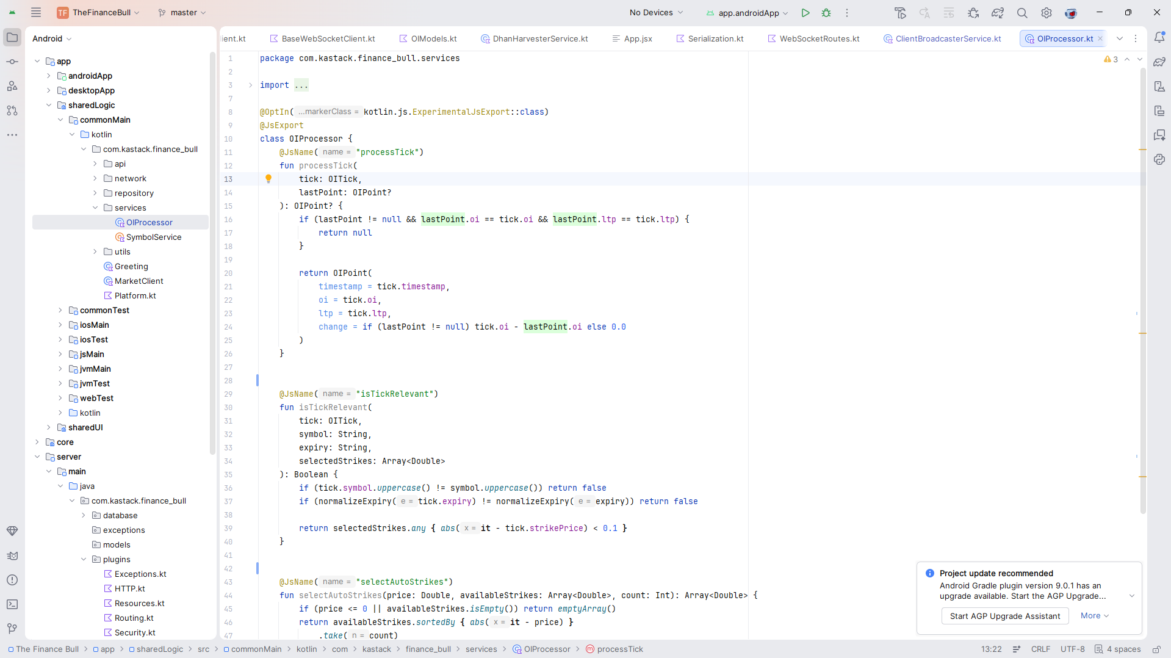This screenshot has height=658, width=1171.
Task: Click Start AGP Upgrade Assistant button
Action: click(x=1004, y=616)
